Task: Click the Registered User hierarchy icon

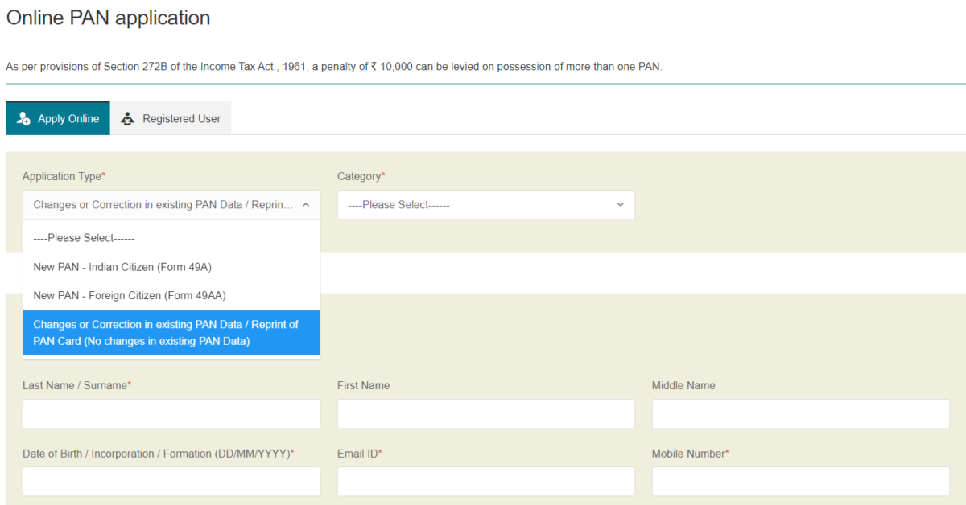Action: pyautogui.click(x=128, y=117)
